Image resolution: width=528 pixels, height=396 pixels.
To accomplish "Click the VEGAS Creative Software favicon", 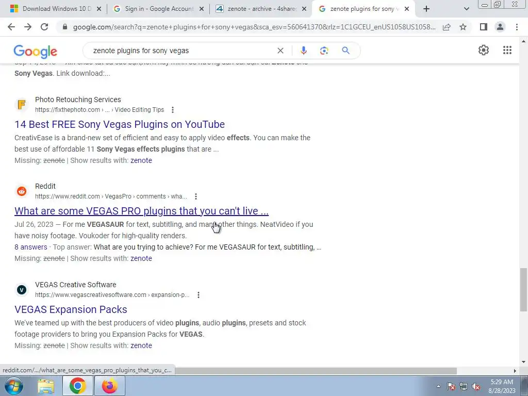I will [x=22, y=290].
